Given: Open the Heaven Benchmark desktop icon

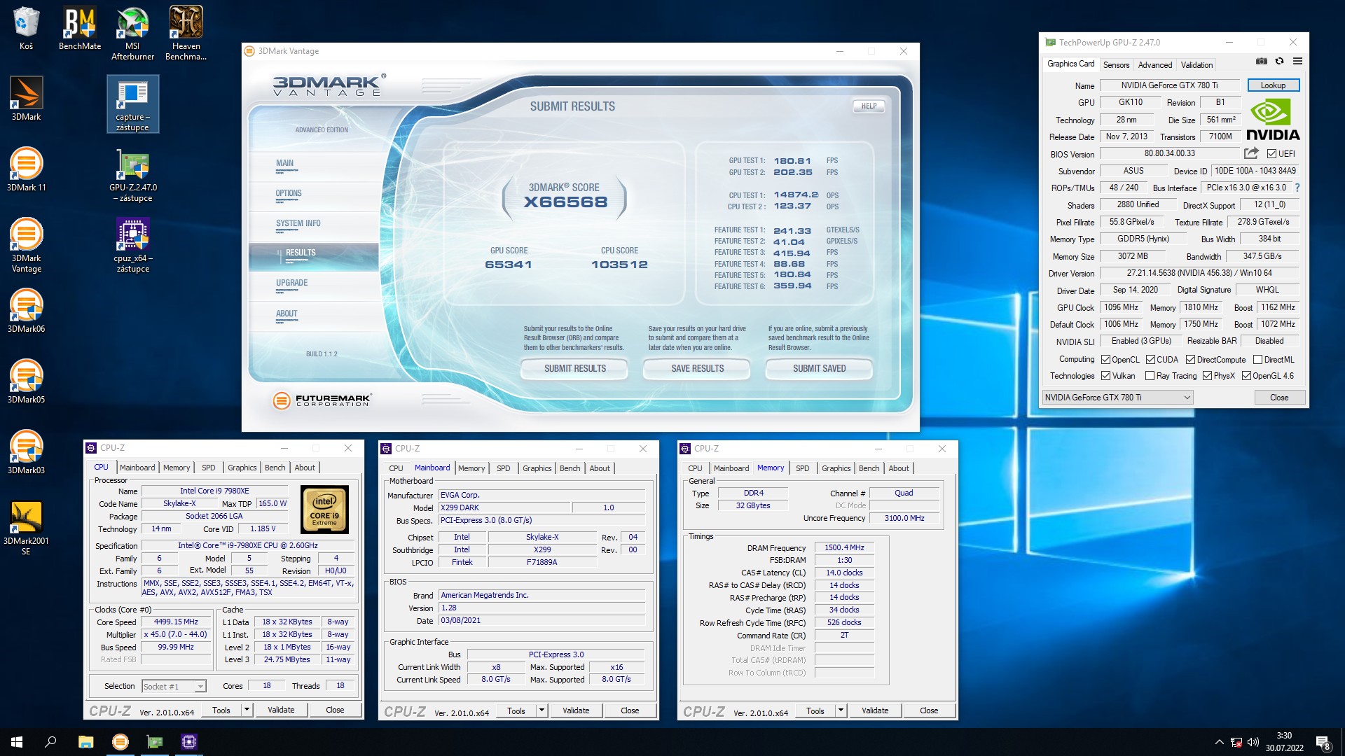Looking at the screenshot, I should click(186, 34).
